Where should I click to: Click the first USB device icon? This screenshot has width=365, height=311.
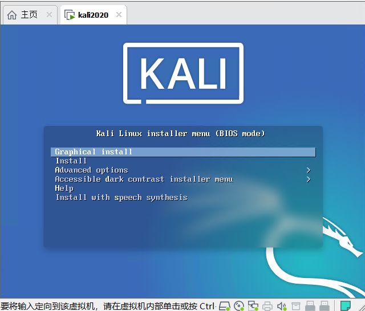click(x=310, y=306)
